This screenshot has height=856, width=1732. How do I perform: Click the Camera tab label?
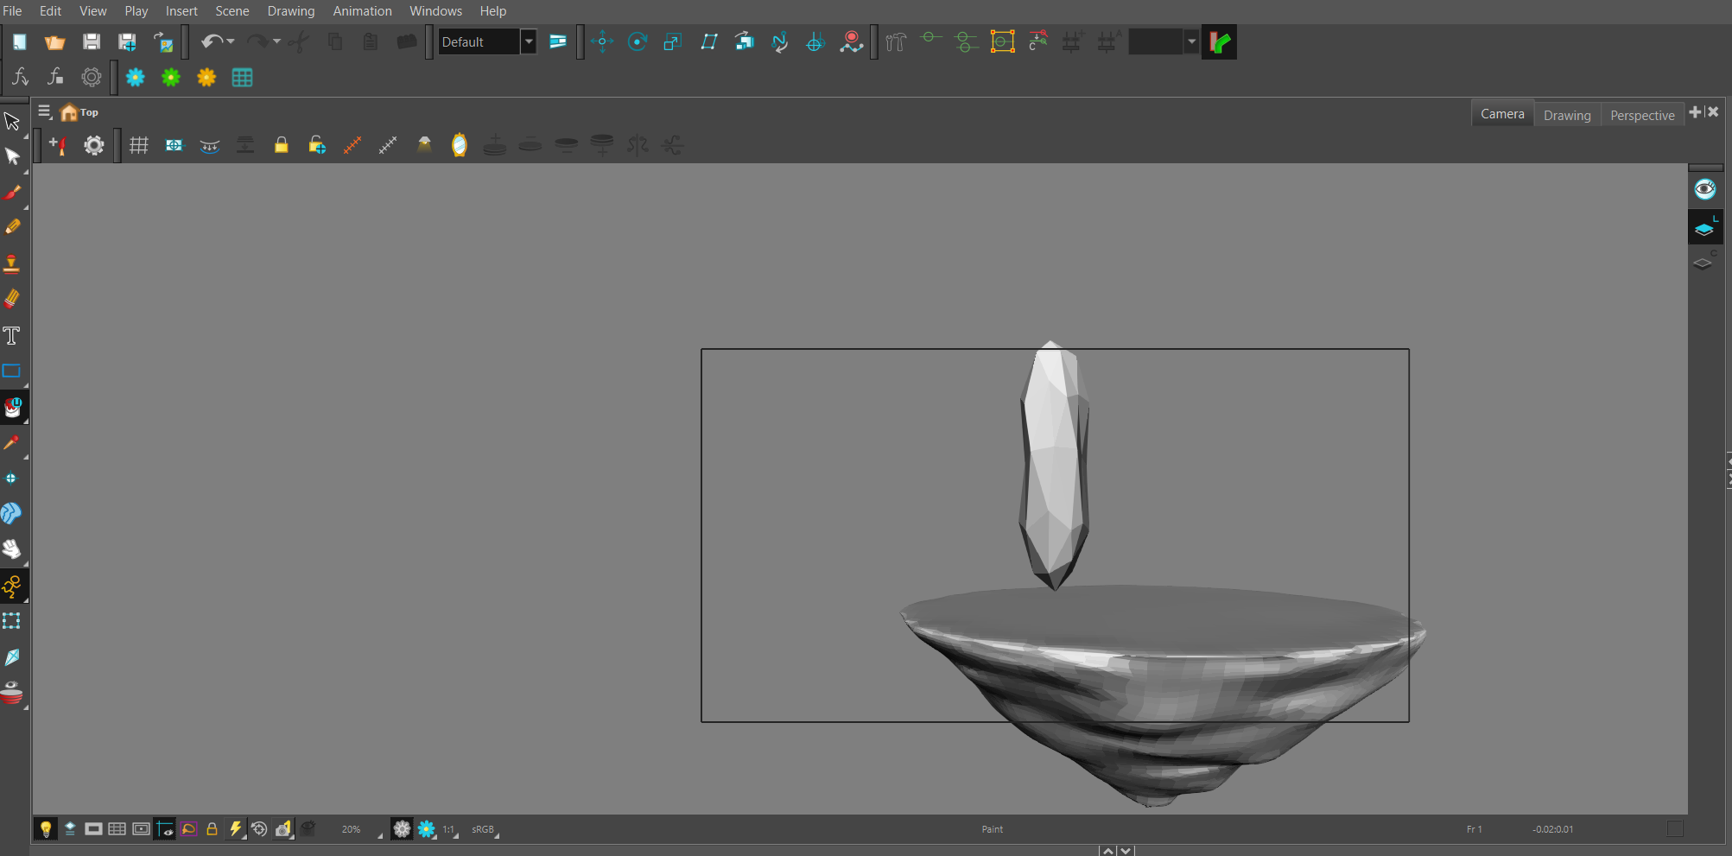click(x=1502, y=114)
